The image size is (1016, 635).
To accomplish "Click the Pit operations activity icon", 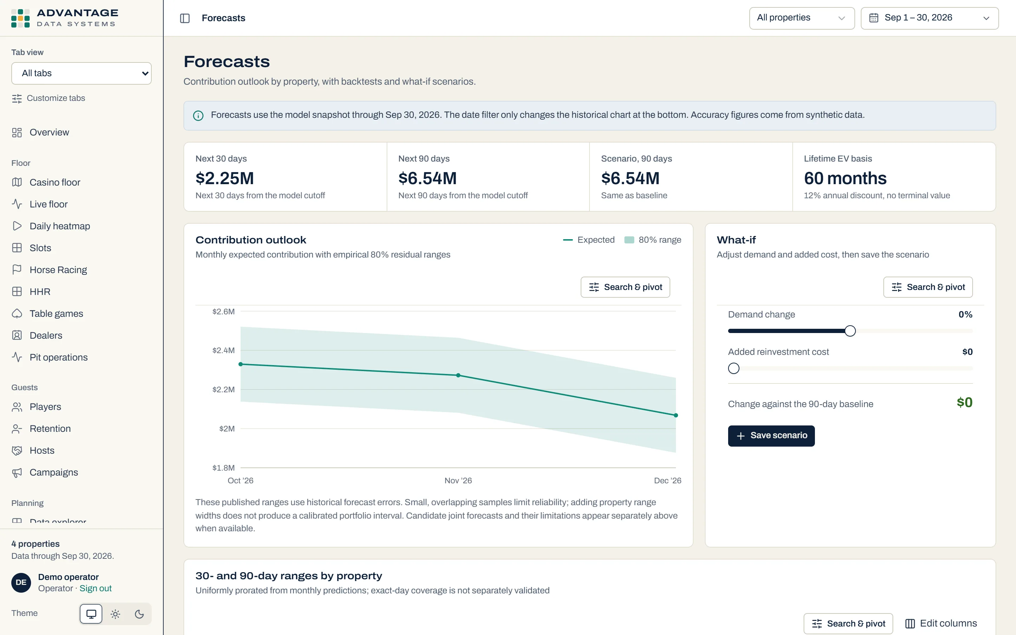I will pyautogui.click(x=17, y=357).
